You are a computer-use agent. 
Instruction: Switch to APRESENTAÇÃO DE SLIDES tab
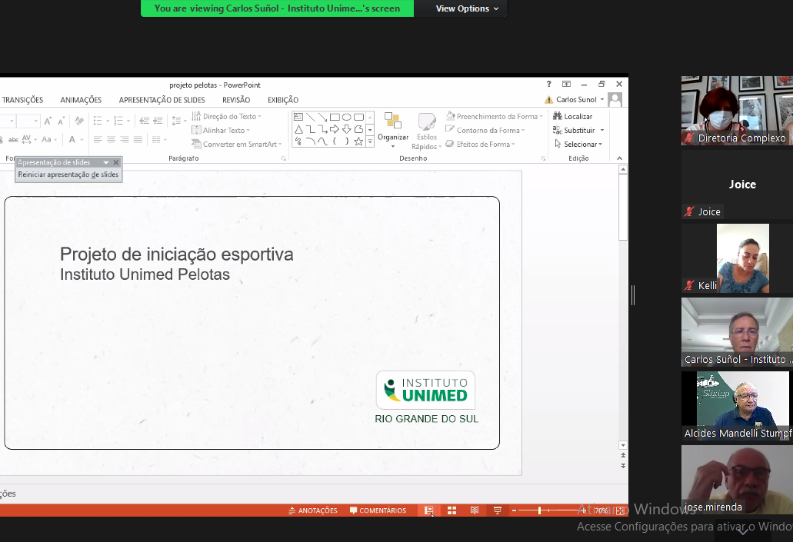click(162, 100)
